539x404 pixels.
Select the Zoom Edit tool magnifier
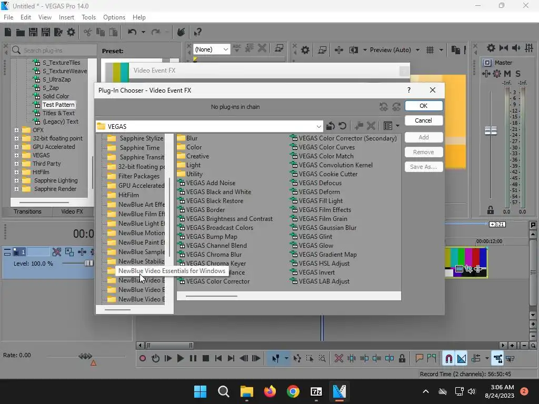[x=322, y=359]
